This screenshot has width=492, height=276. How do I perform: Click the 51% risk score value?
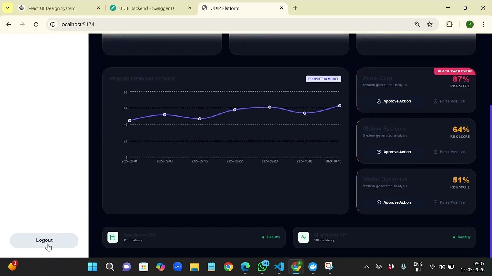coord(461,180)
